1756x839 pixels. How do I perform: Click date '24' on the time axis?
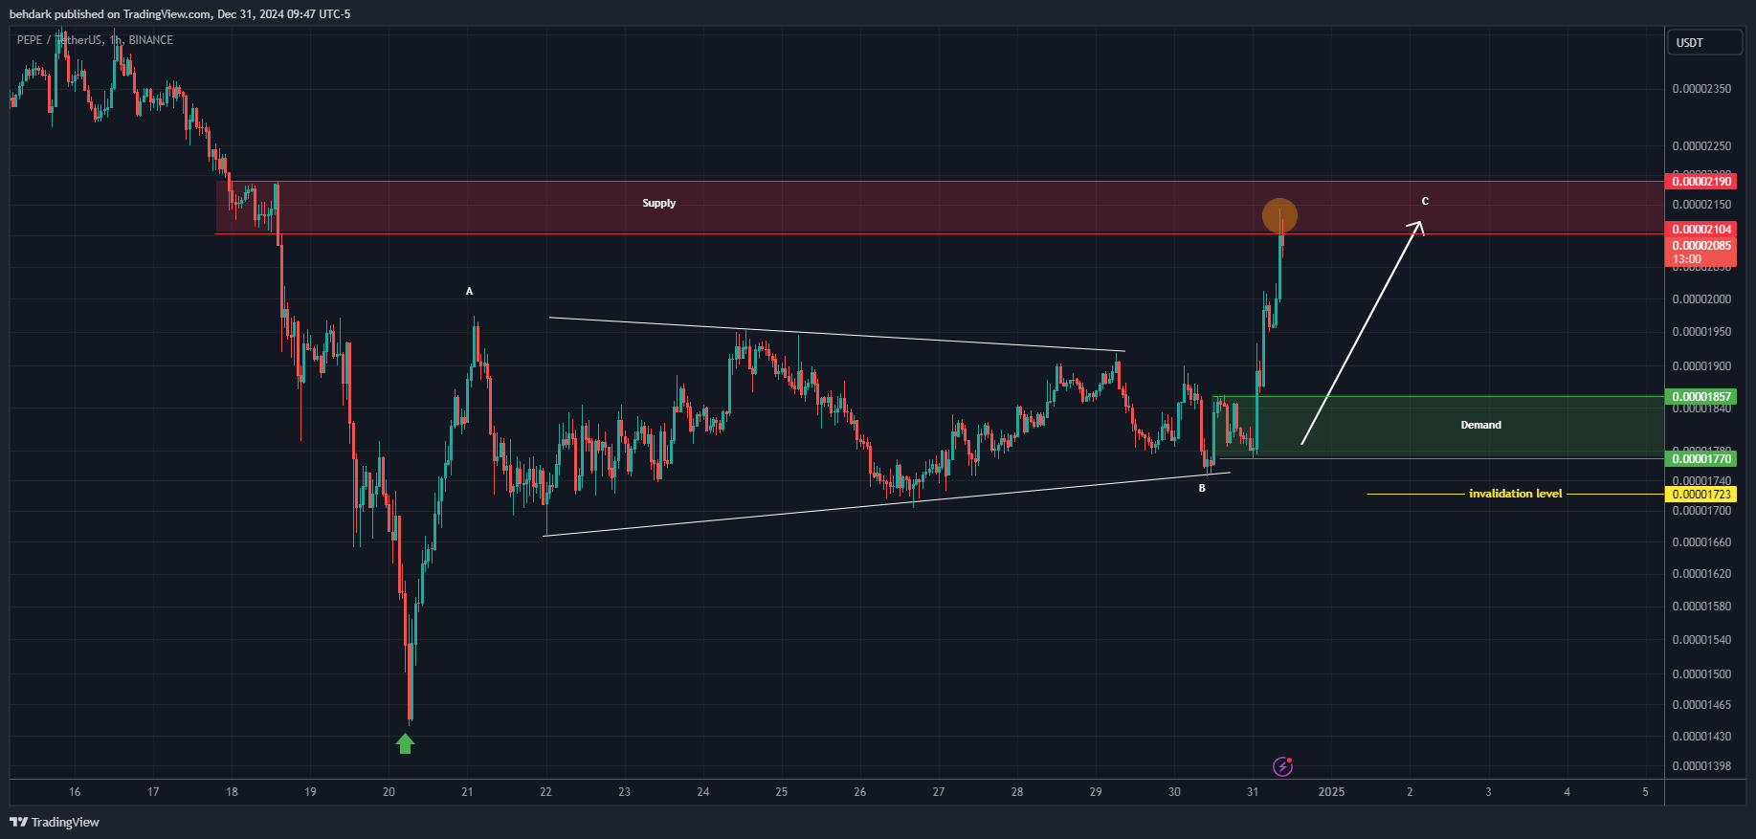(703, 792)
